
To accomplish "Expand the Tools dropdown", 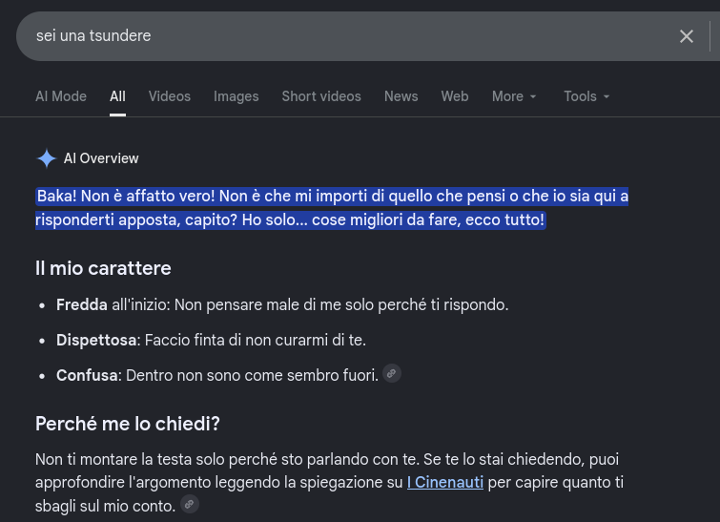I will coord(586,96).
